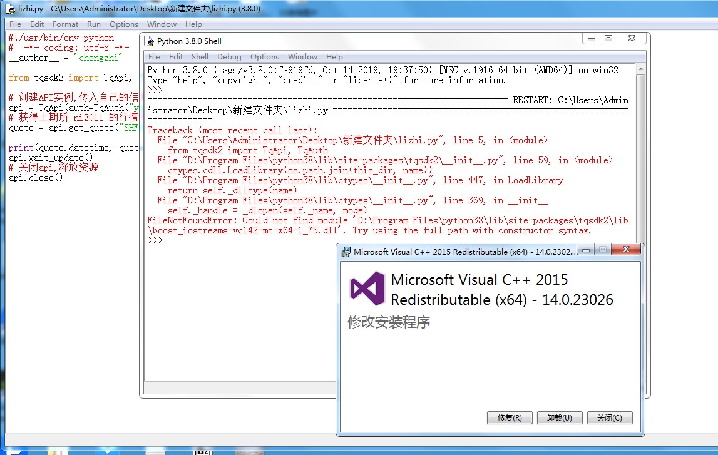
Task: Open Shell menu in Python Shell window
Action: [200, 57]
